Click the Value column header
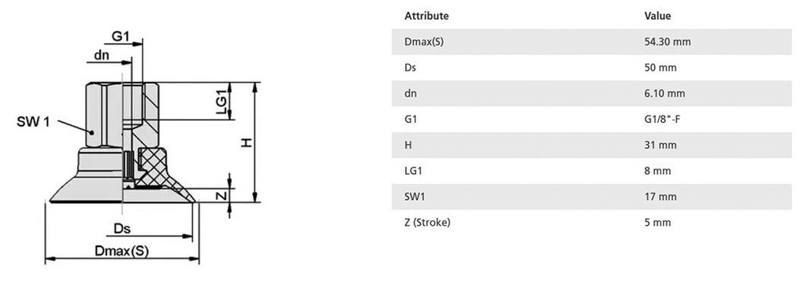807x284 pixels. (x=657, y=16)
